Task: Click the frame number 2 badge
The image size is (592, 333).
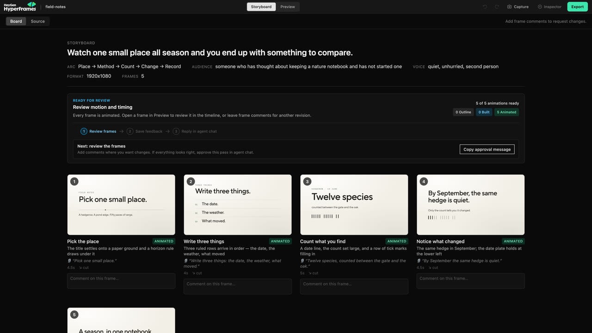Action: [191, 181]
